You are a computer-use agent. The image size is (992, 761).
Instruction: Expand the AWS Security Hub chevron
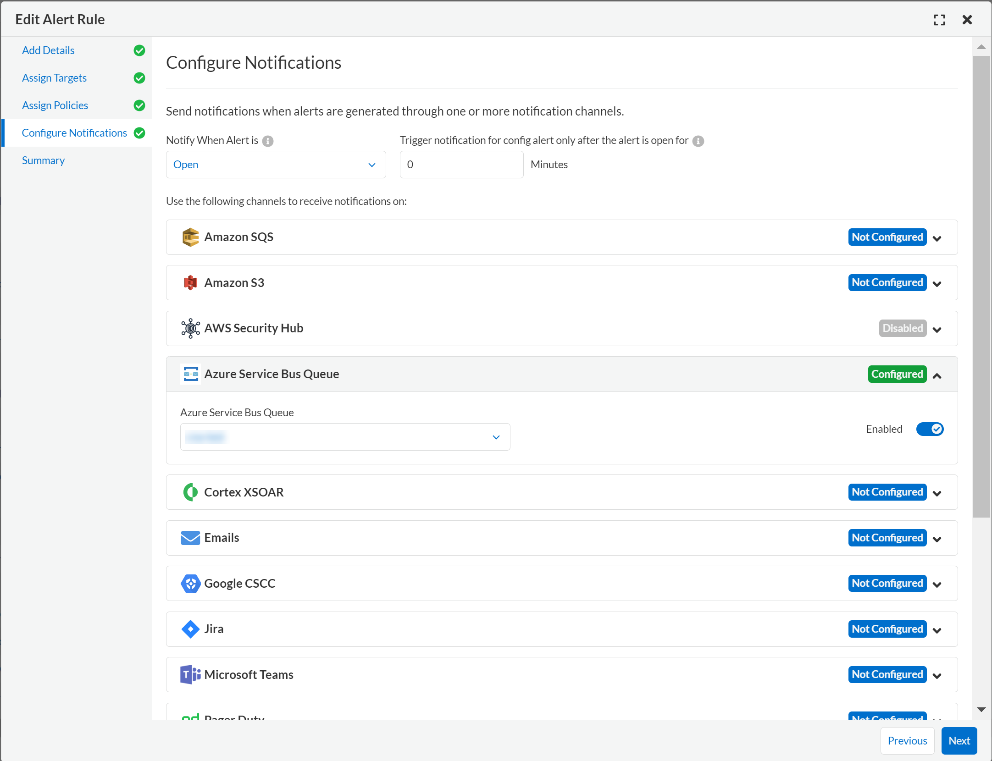coord(937,330)
